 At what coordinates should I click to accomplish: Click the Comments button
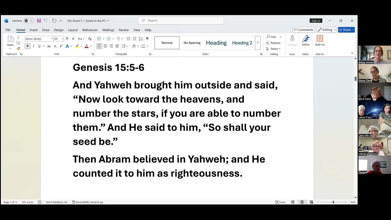click(x=304, y=30)
